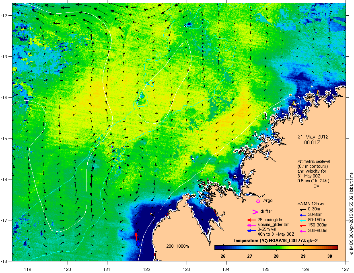The image size is (354, 273).
Task: Click the magenta drifter chevron symbol
Action: [255, 212]
